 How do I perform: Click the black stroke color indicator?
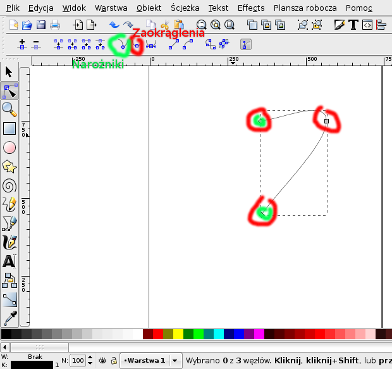27,365
